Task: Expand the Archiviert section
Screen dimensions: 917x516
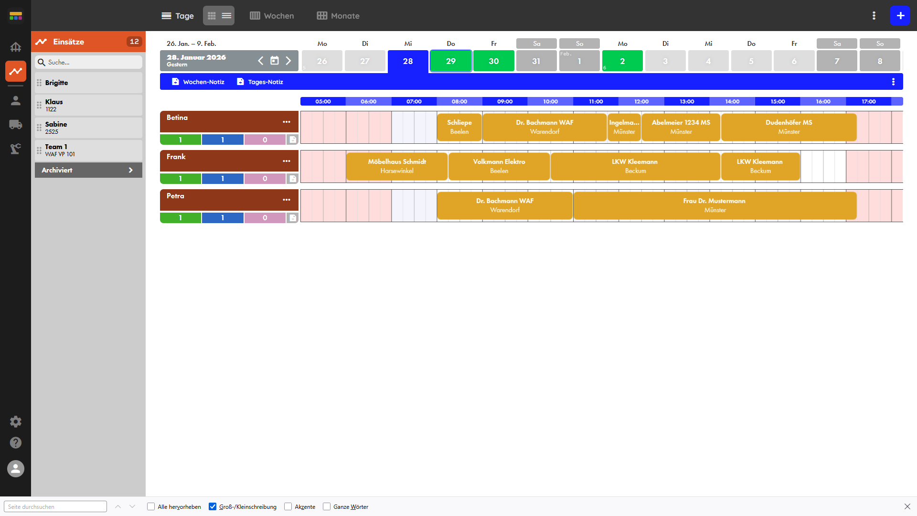Action: coord(88,170)
